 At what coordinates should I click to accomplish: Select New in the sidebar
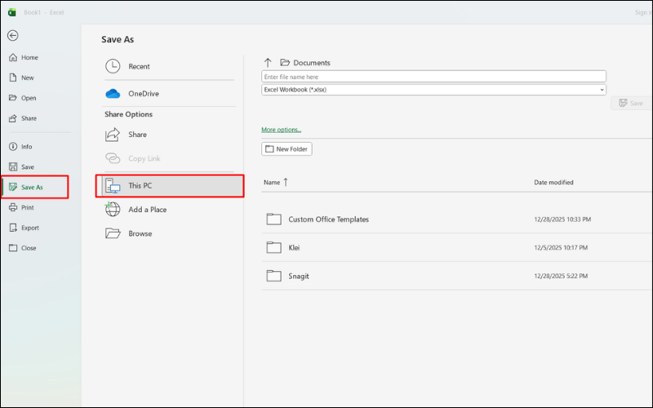(x=22, y=78)
